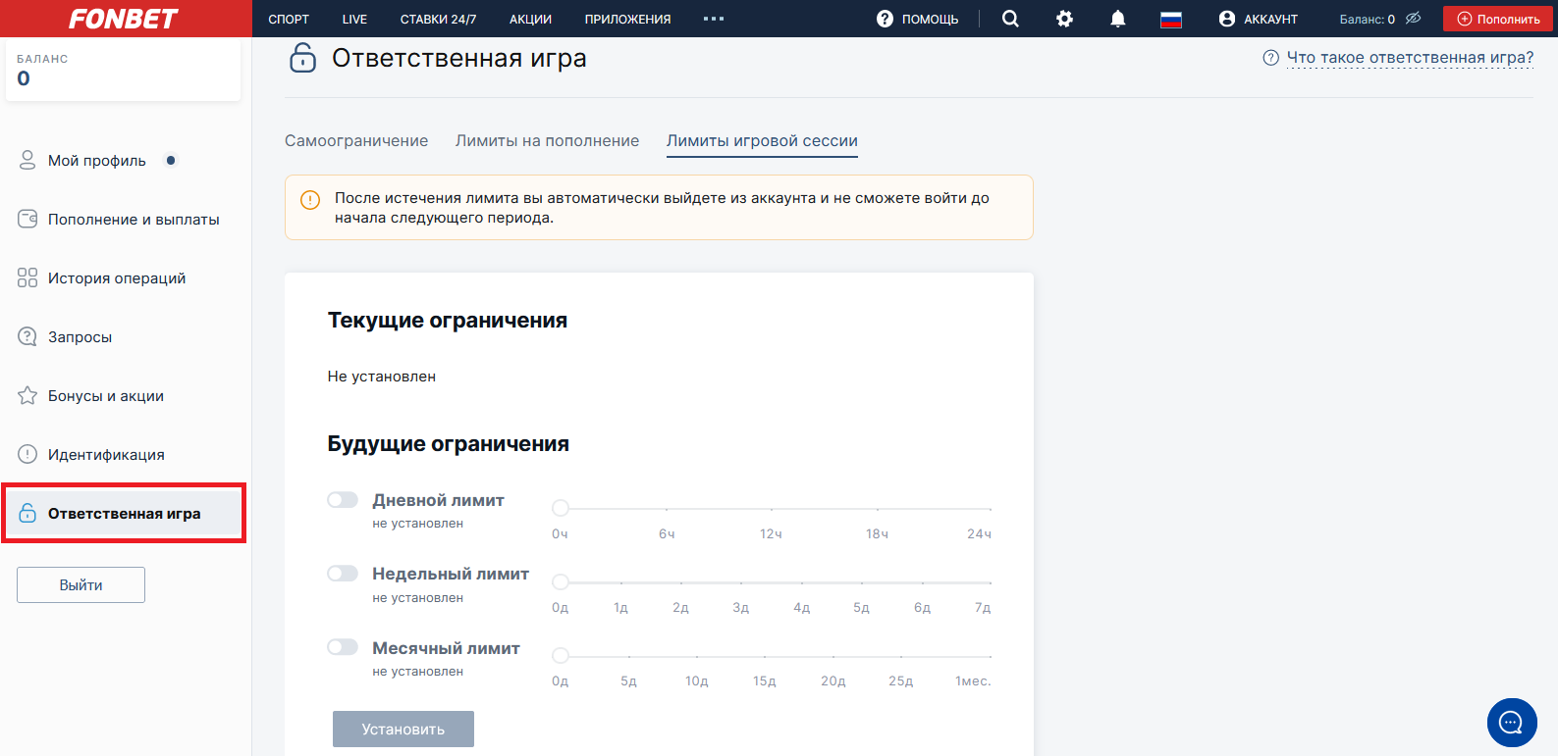Click the weekly limit slider handle

pos(561,581)
